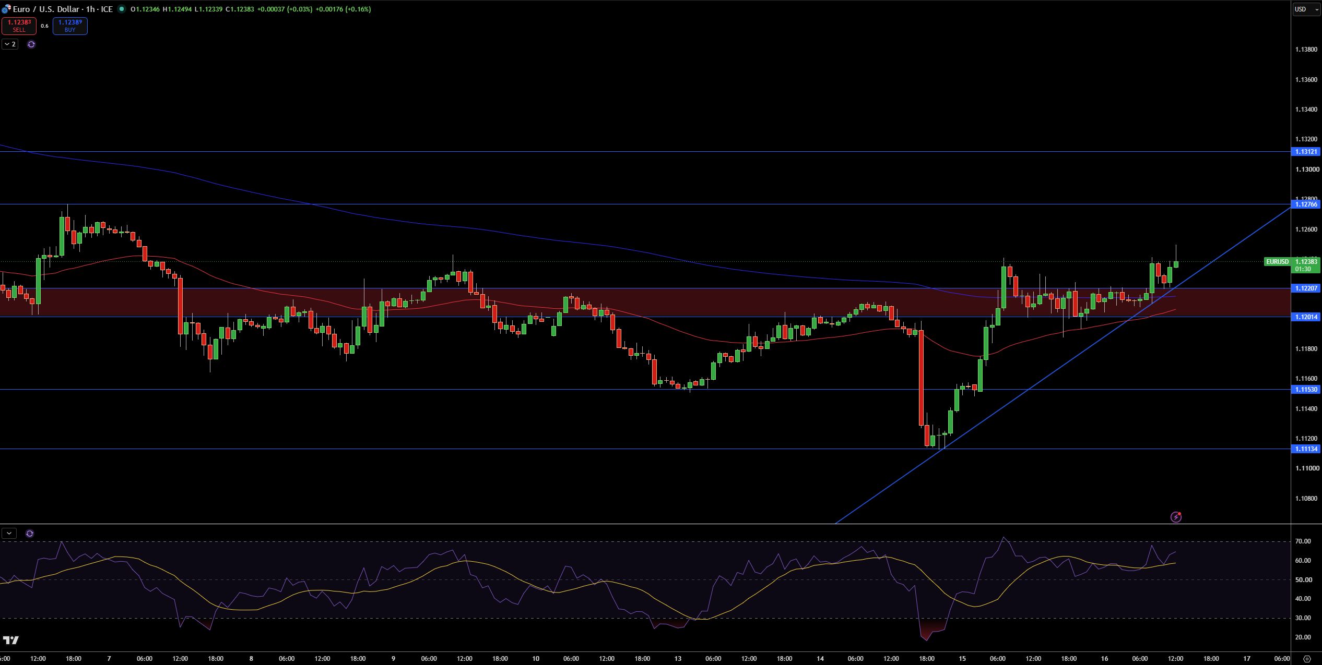Click the change value +0.00176 (+0.16%)
Screen dimensions: 1322x665
[343, 9]
